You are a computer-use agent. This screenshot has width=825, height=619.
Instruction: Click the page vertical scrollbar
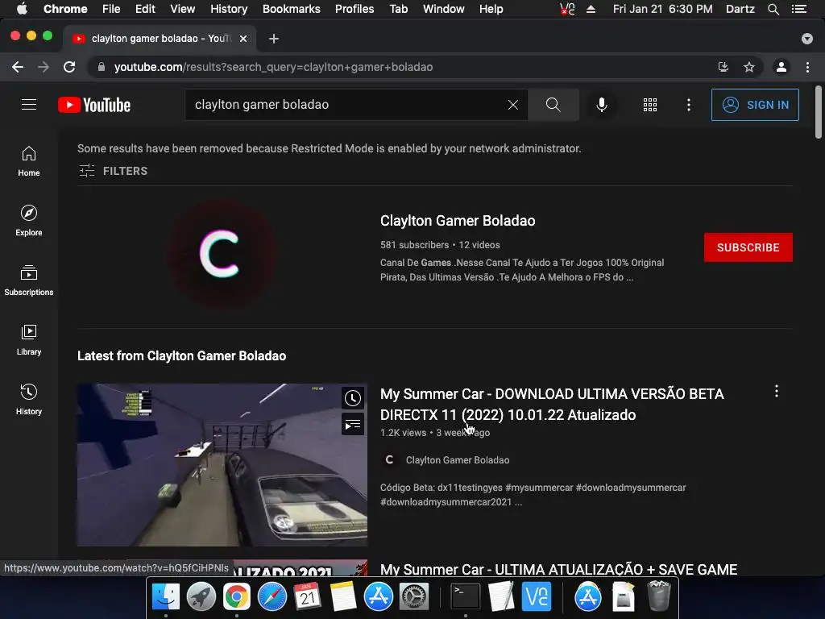[x=819, y=112]
